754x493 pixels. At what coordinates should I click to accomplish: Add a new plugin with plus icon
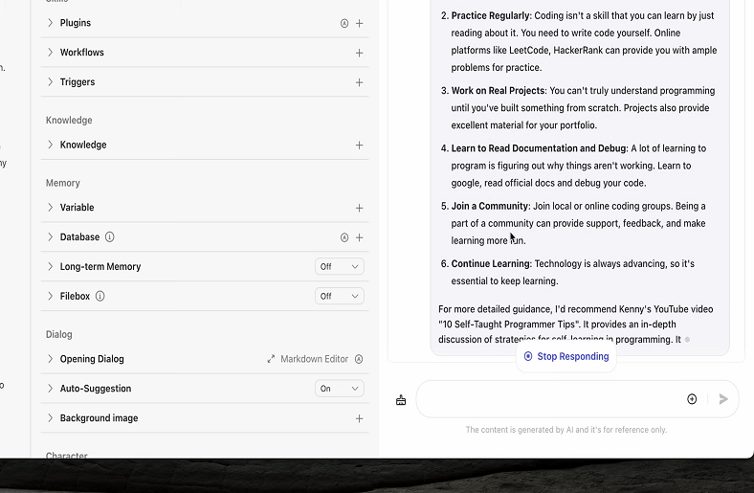pyautogui.click(x=359, y=23)
